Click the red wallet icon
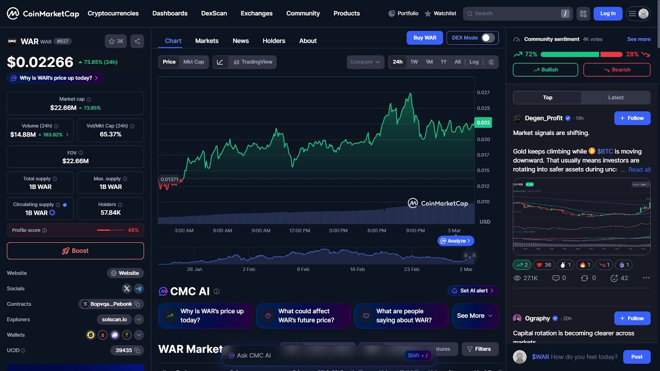The image size is (660, 371). (x=103, y=335)
